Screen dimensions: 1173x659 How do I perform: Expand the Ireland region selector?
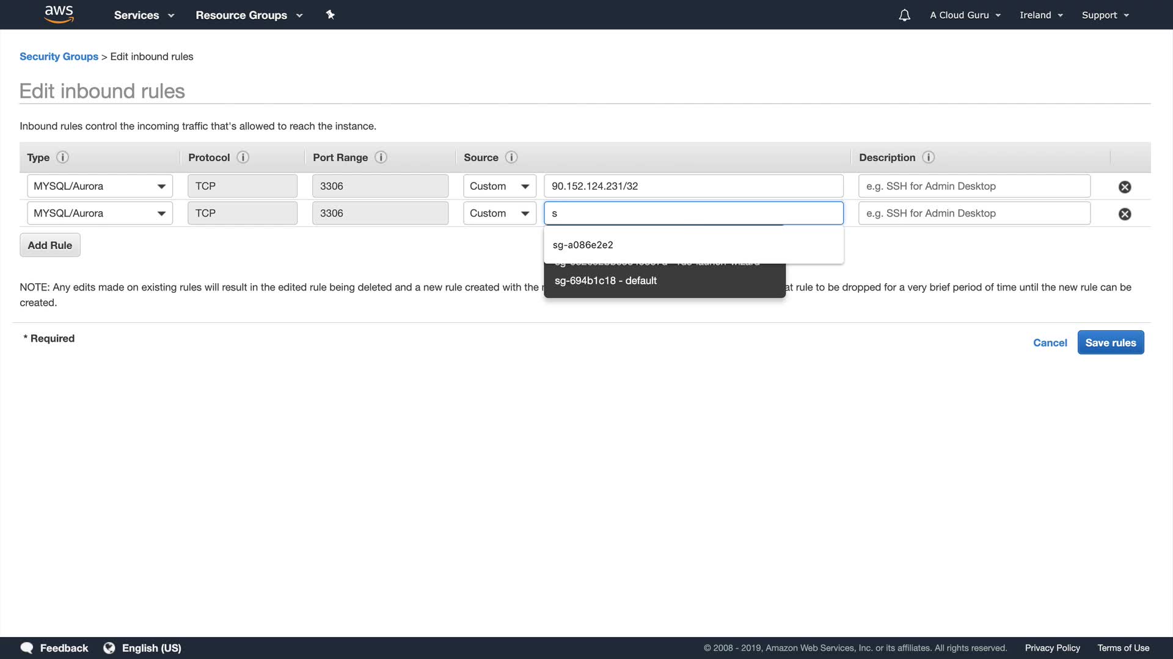(1040, 15)
